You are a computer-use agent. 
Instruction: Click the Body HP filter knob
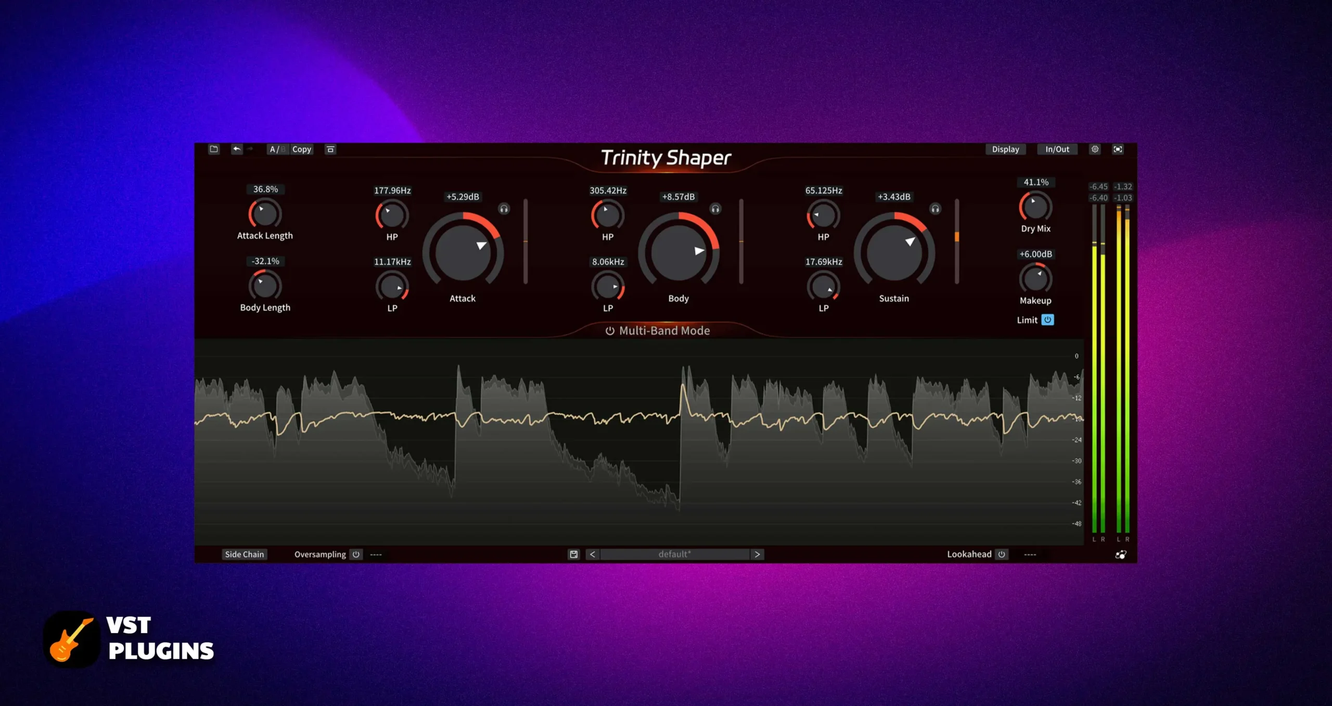608,215
